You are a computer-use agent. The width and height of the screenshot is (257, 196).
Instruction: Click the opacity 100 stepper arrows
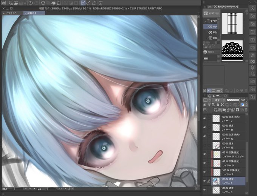click(246, 100)
